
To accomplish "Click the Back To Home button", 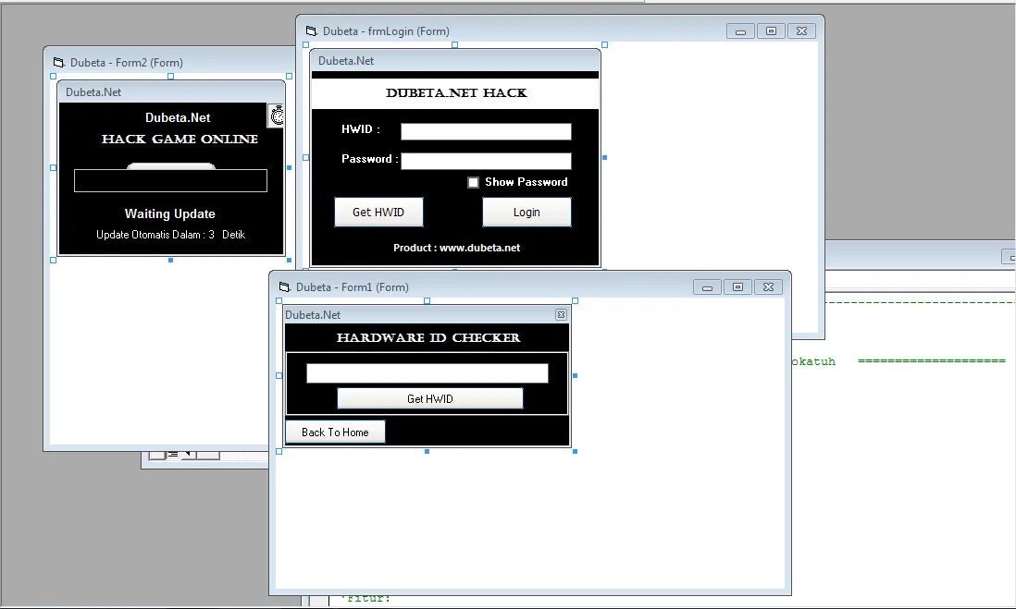I will pyautogui.click(x=335, y=432).
